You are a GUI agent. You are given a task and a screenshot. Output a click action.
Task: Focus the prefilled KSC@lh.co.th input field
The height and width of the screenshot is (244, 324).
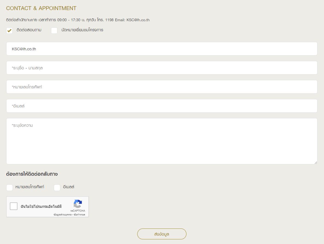click(162, 49)
